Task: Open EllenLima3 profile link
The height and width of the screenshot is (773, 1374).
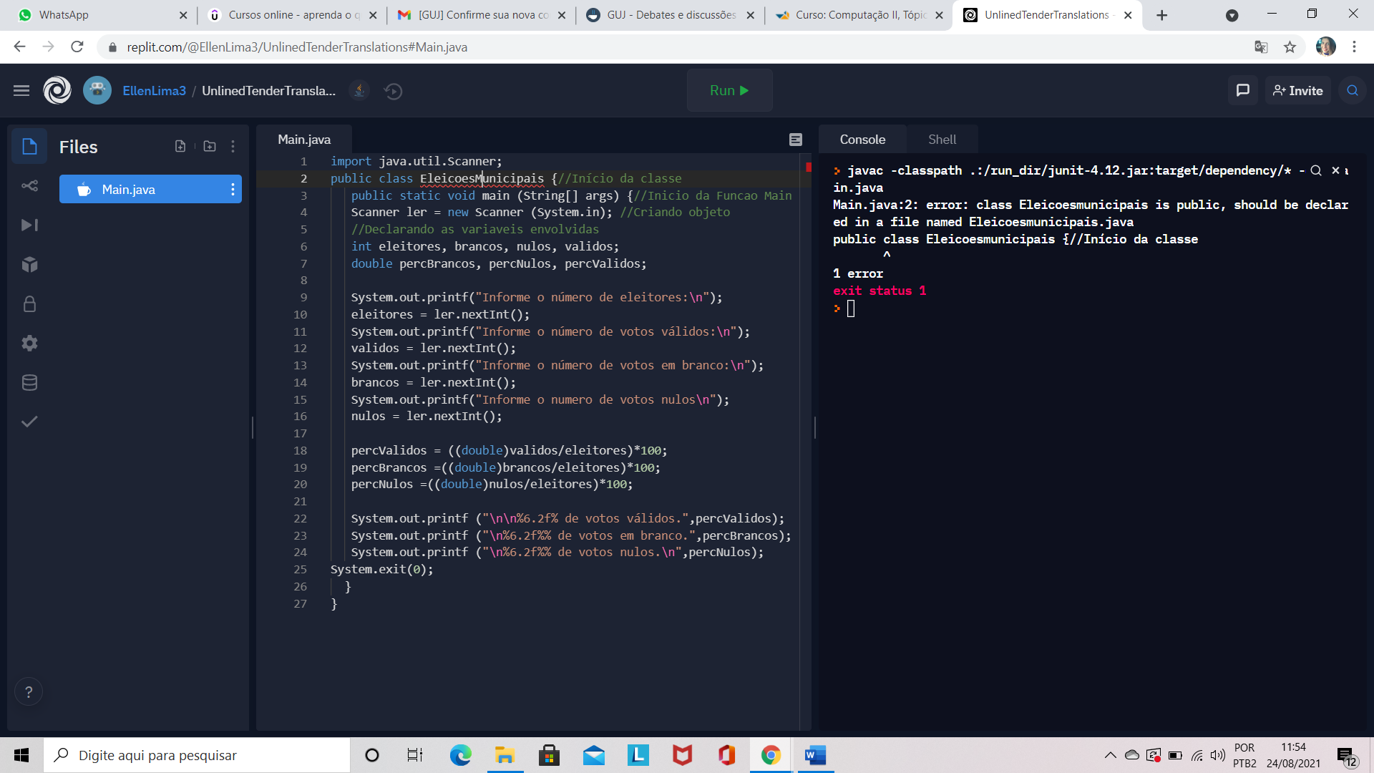Action: click(x=154, y=91)
